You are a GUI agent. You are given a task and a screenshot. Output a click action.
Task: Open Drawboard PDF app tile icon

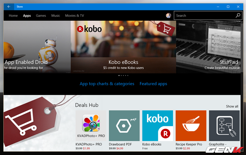click(124, 125)
